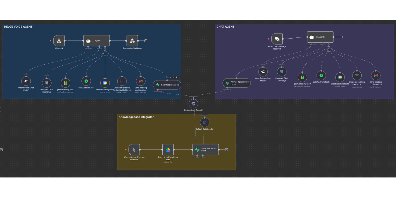Select the Knowledgebase Integrator sticky note title

[x=136, y=117]
